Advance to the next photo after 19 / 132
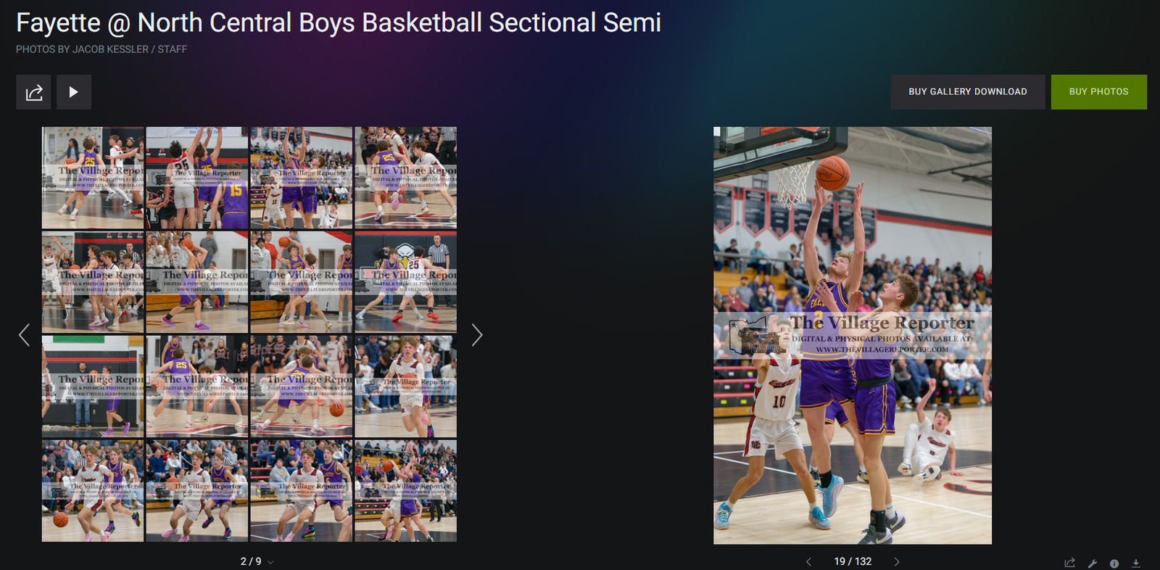 897,562
